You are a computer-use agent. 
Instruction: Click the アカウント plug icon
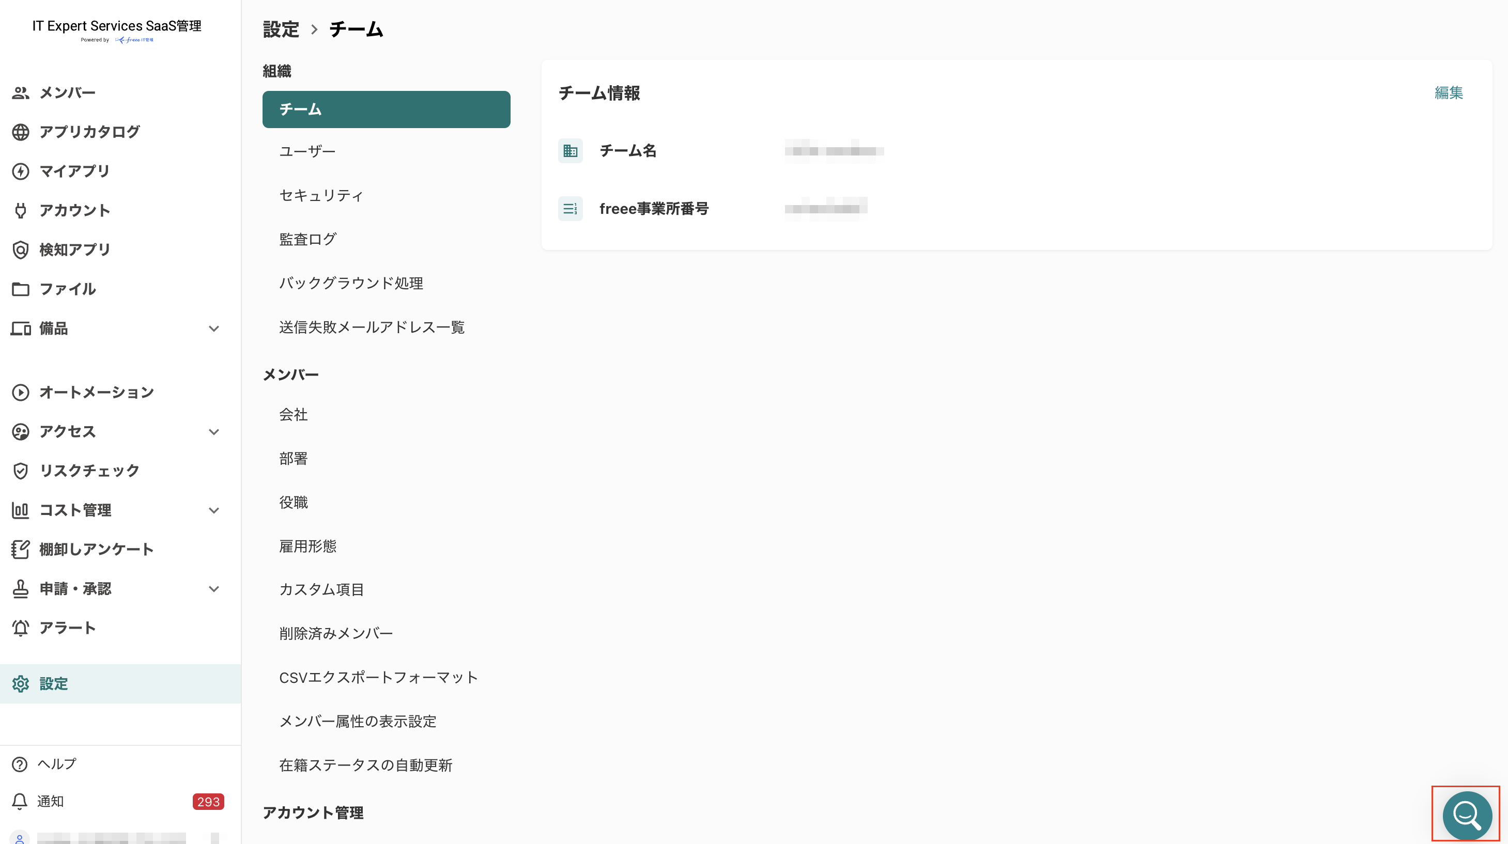(x=21, y=210)
